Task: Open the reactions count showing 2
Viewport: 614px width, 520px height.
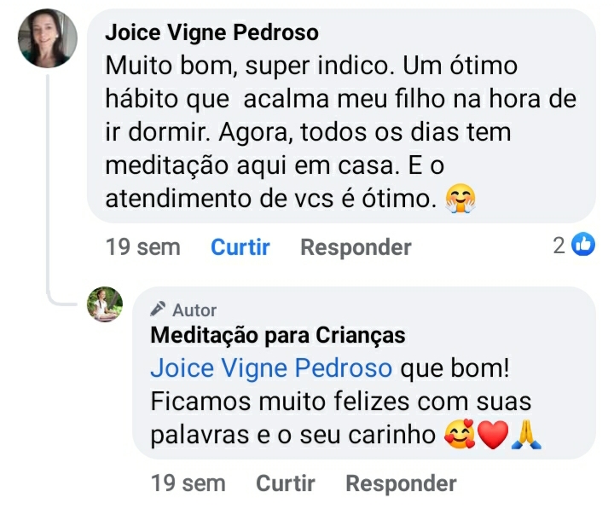Action: [559, 246]
